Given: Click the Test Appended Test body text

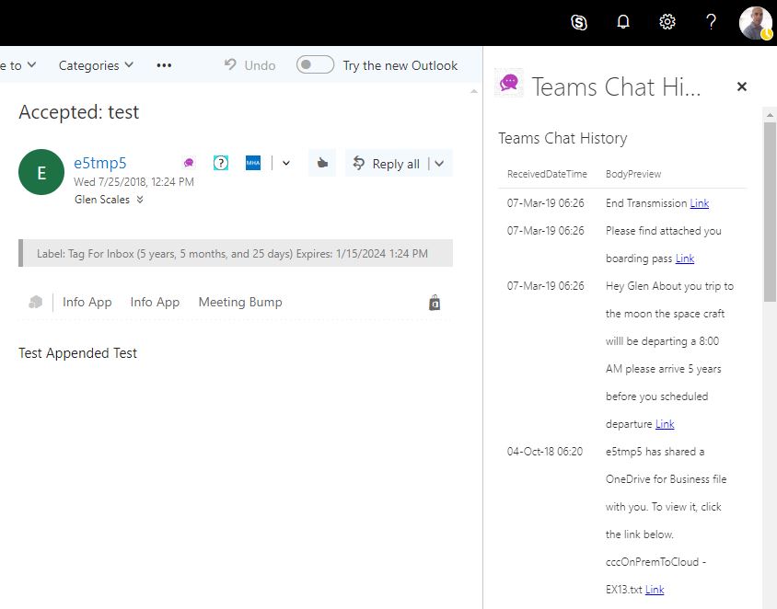Looking at the screenshot, I should [x=78, y=353].
